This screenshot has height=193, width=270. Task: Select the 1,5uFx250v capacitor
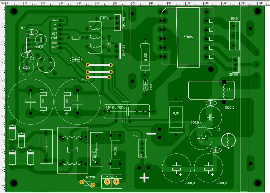coord(126,111)
